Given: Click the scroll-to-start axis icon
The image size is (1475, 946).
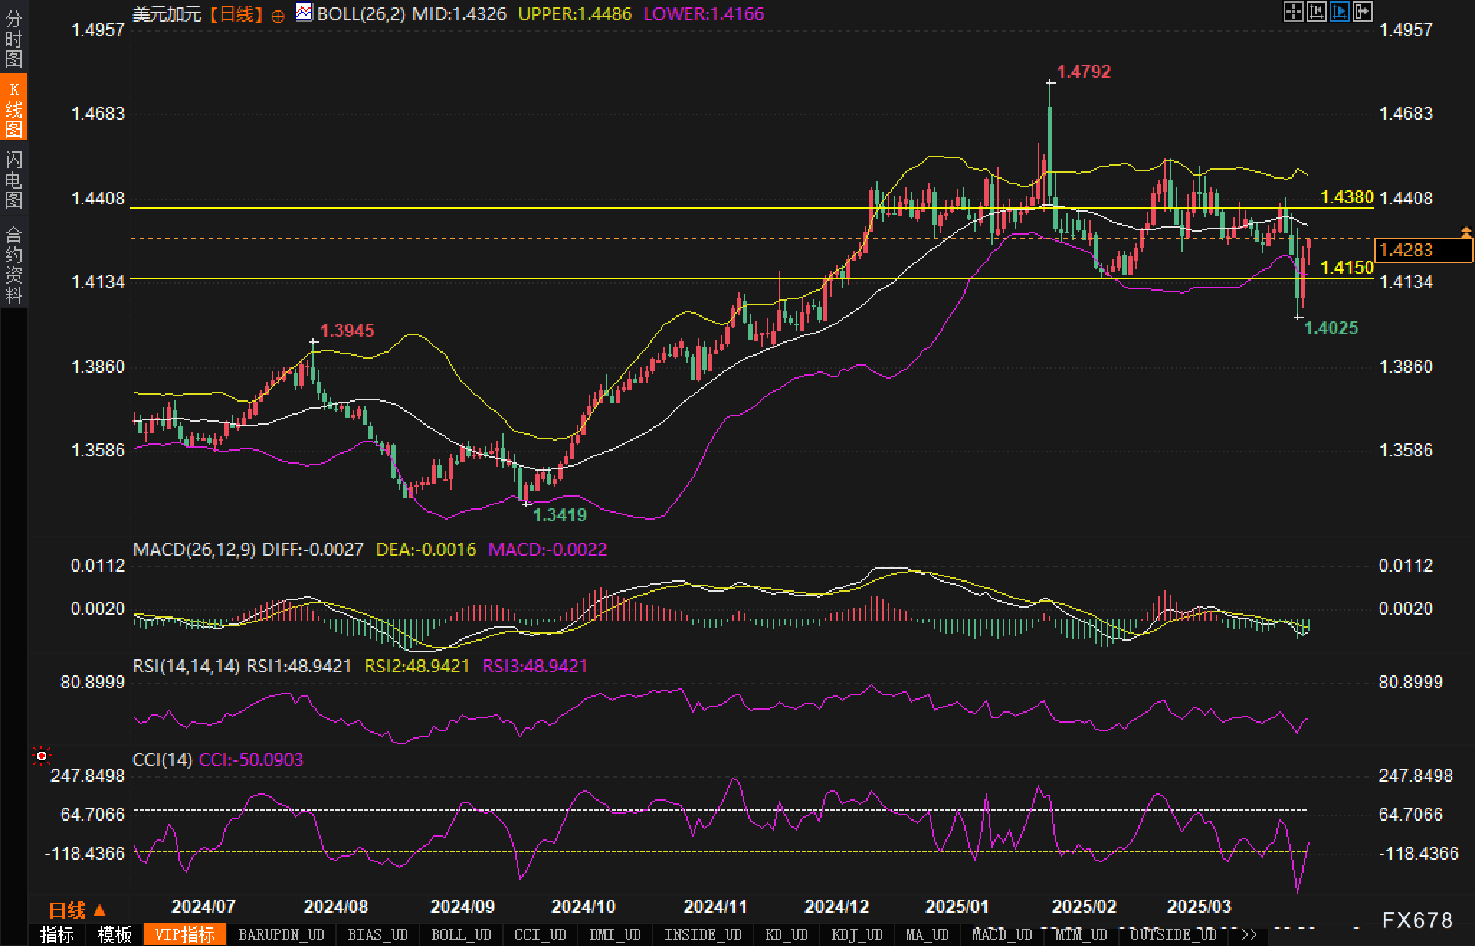Looking at the screenshot, I should (x=1316, y=12).
